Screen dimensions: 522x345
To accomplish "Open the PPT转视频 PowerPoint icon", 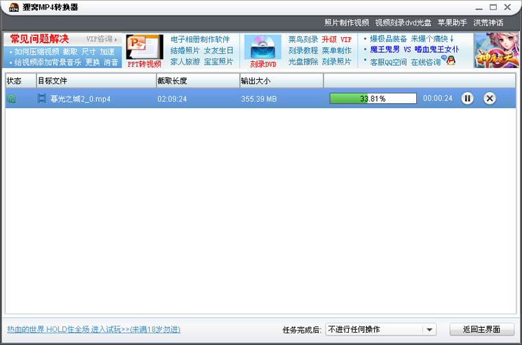I will tap(144, 47).
